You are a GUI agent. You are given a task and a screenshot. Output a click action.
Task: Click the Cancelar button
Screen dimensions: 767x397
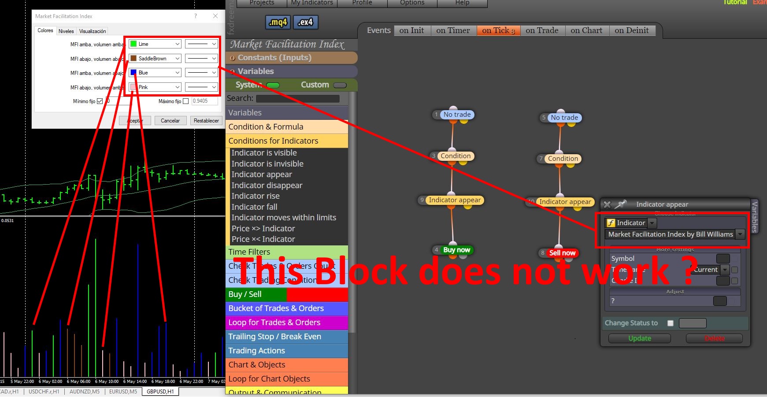pyautogui.click(x=170, y=121)
